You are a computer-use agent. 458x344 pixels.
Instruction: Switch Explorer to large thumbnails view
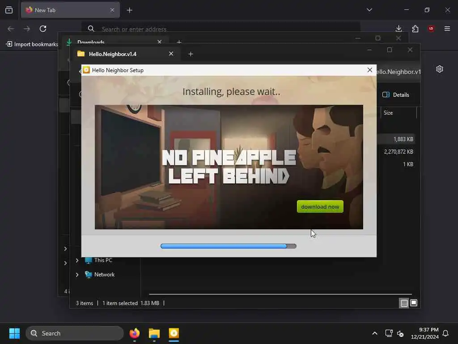tap(414, 303)
